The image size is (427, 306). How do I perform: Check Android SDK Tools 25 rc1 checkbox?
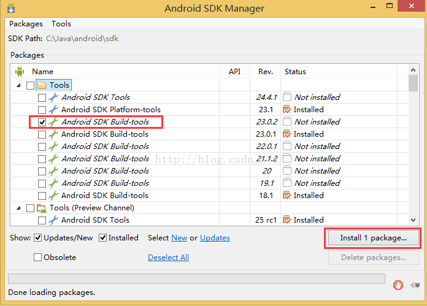pyautogui.click(x=42, y=220)
